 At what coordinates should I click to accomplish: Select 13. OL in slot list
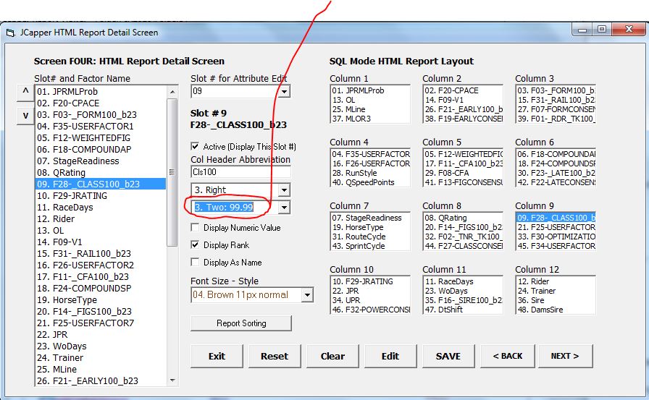(101, 231)
